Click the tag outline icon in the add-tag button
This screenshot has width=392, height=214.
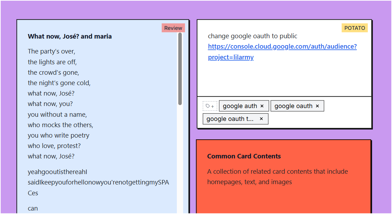pyautogui.click(x=208, y=106)
